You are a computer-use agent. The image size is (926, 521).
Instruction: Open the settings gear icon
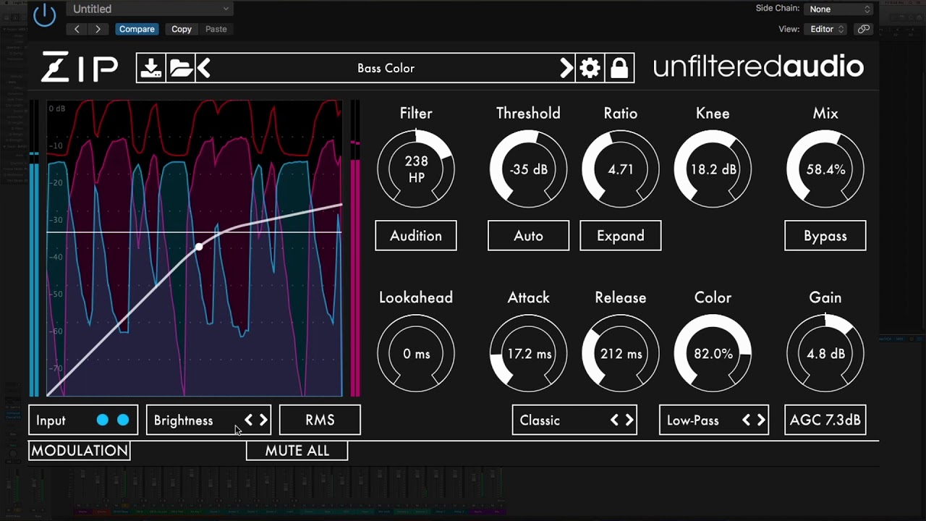pos(590,68)
